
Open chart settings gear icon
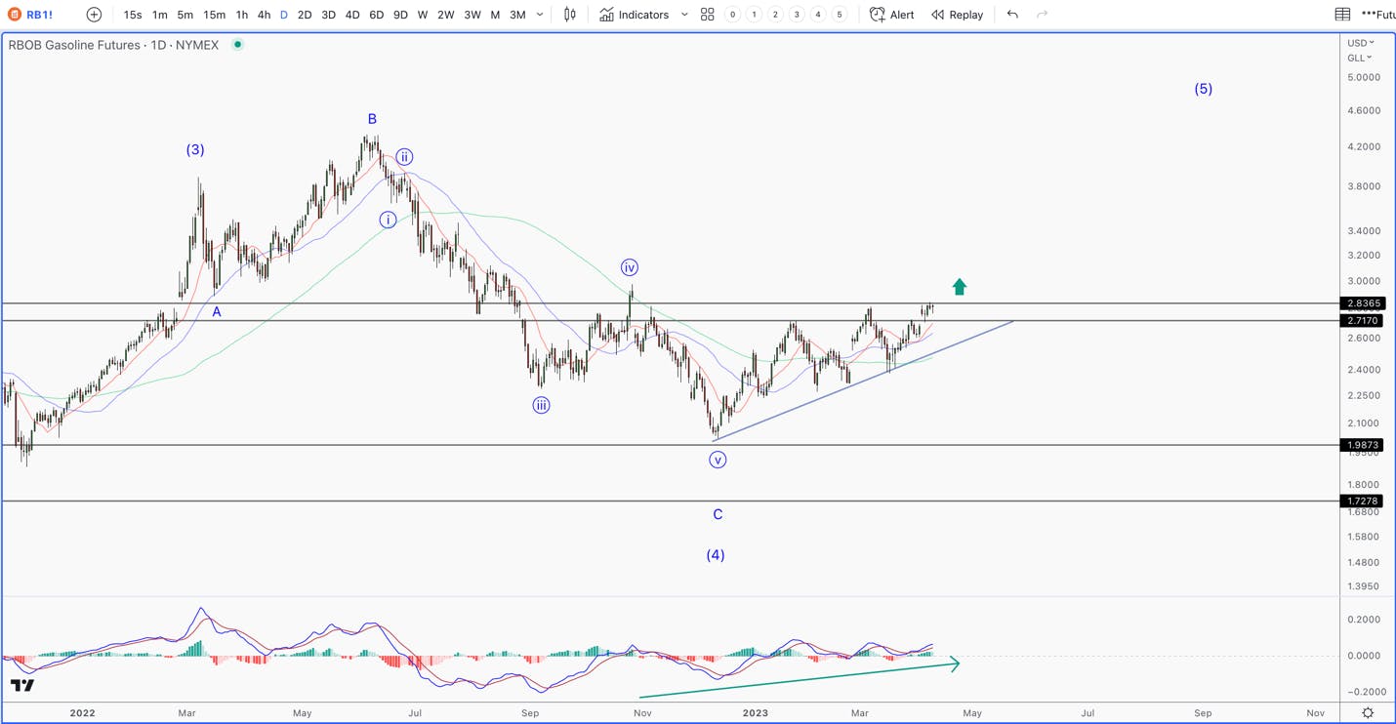(x=1368, y=713)
